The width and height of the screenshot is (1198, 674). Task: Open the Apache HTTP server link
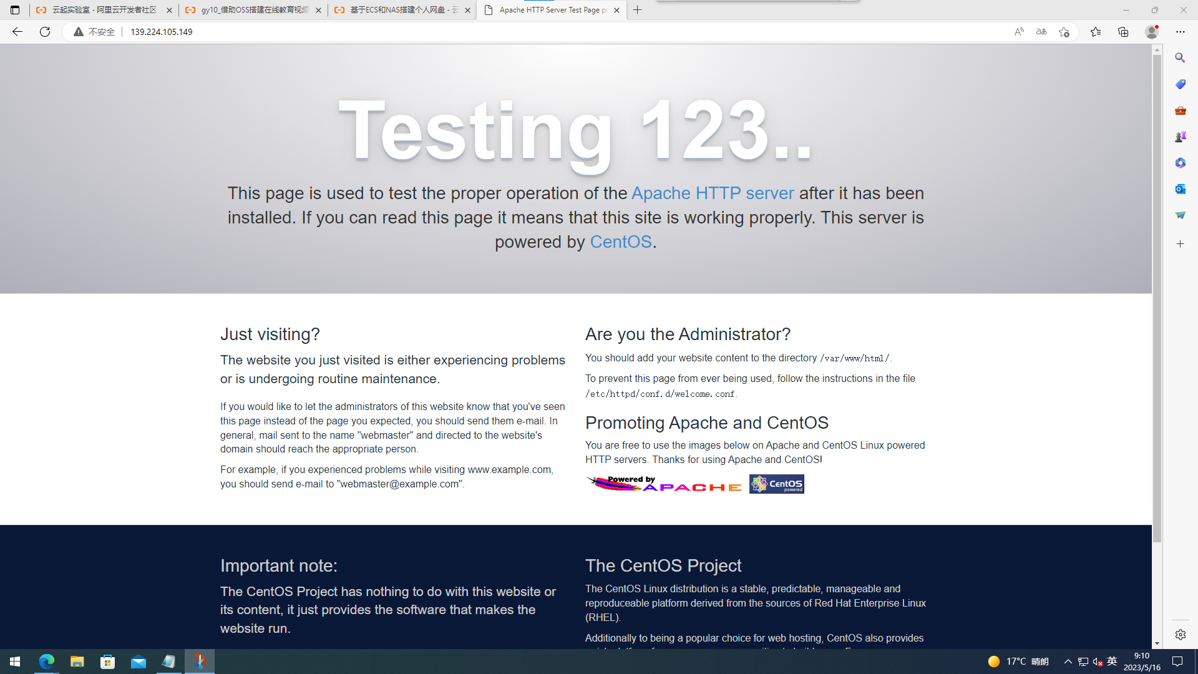[712, 193]
